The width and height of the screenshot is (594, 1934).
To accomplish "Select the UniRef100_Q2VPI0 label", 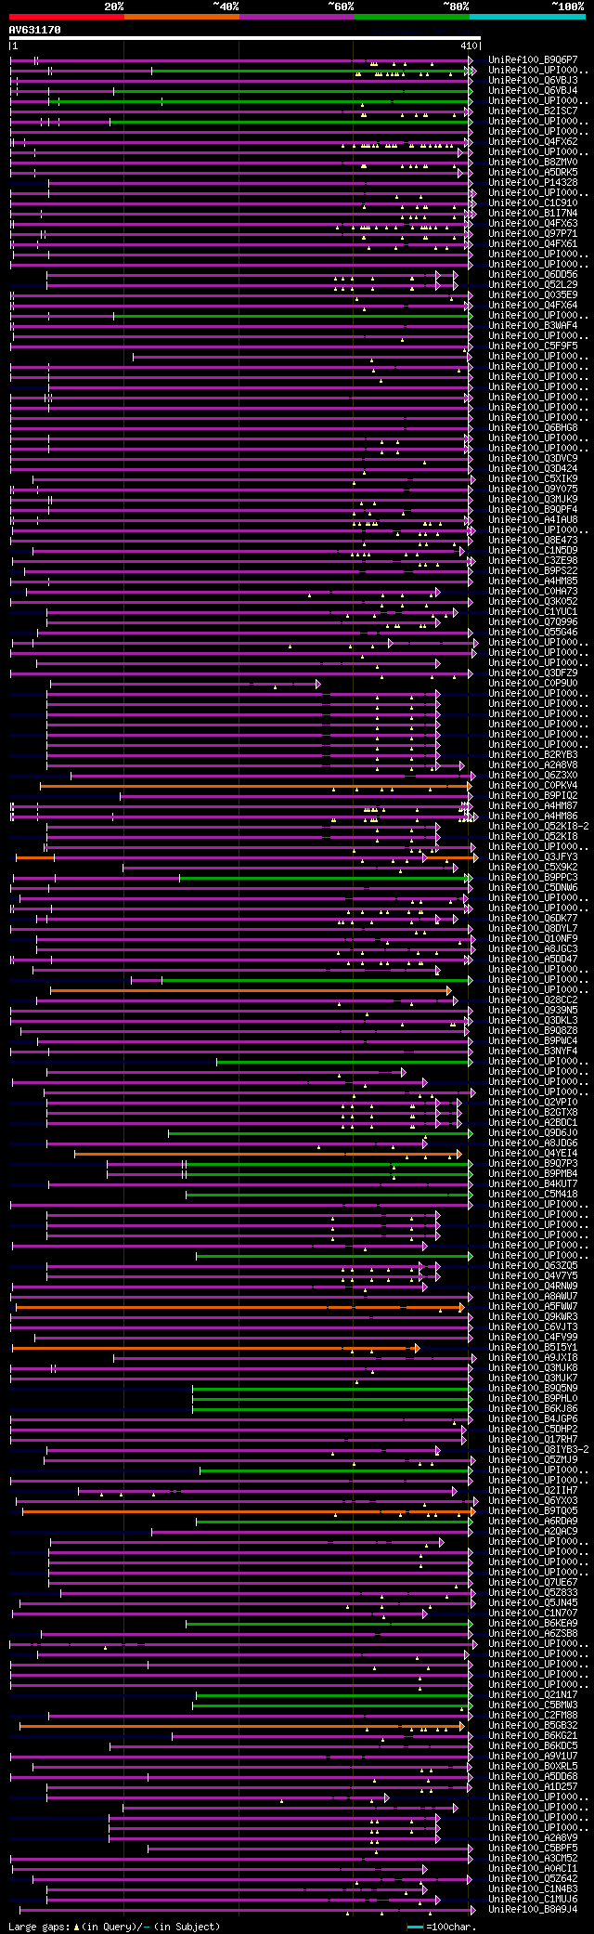I will [x=533, y=1102].
